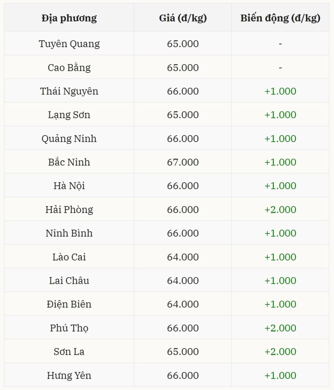Click Hải Phòng's +2.000 change value

[280, 209]
